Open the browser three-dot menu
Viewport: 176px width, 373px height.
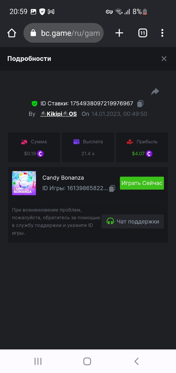click(x=162, y=33)
